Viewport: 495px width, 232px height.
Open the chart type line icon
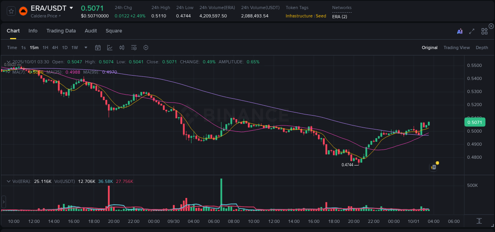point(110,48)
